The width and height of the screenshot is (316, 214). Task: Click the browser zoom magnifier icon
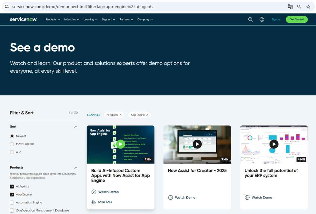299,7
